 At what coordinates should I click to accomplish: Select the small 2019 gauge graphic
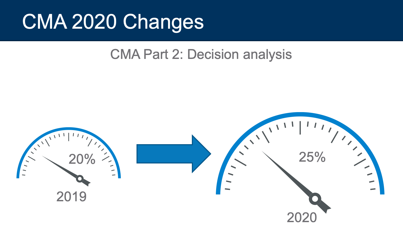coord(68,157)
